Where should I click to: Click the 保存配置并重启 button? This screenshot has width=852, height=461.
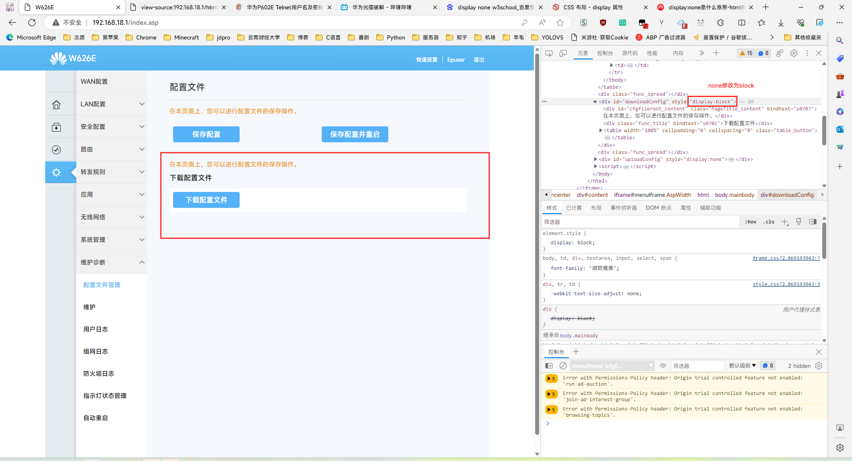point(355,134)
